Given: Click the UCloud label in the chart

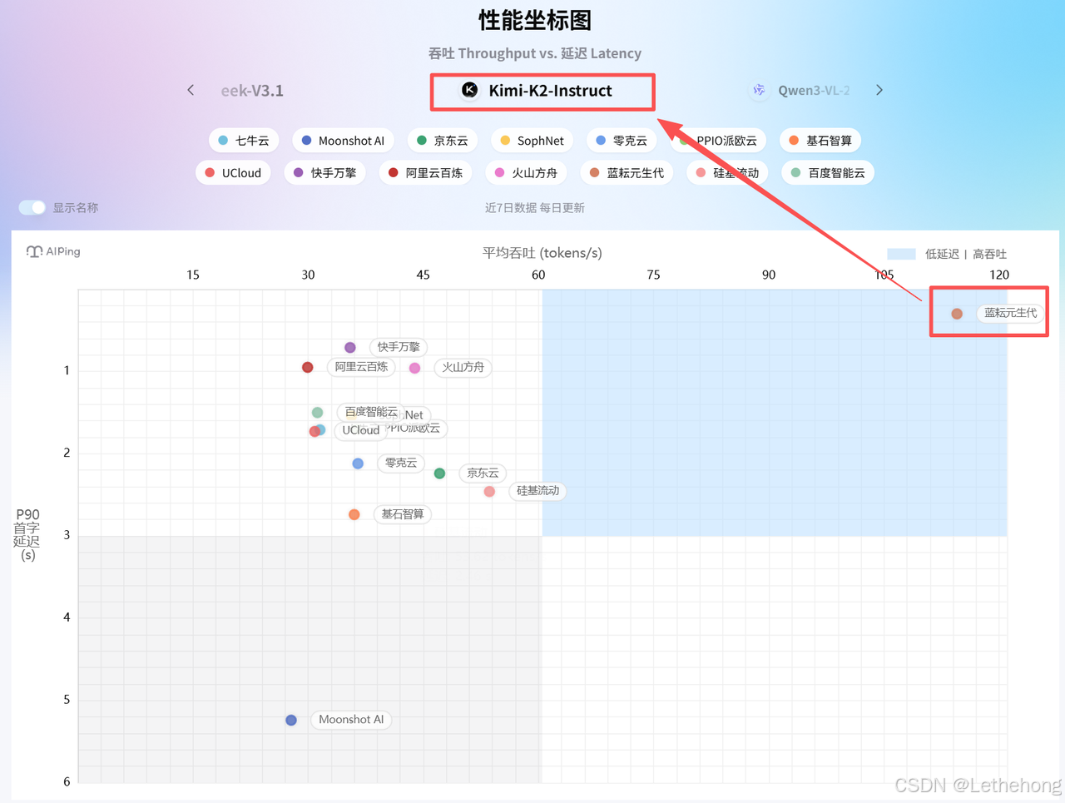Looking at the screenshot, I should click(361, 430).
